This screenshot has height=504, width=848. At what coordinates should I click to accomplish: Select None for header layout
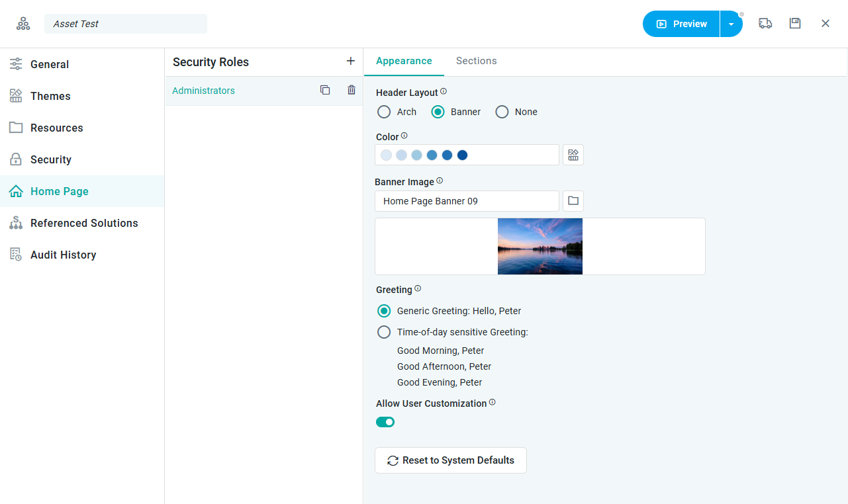pos(502,112)
